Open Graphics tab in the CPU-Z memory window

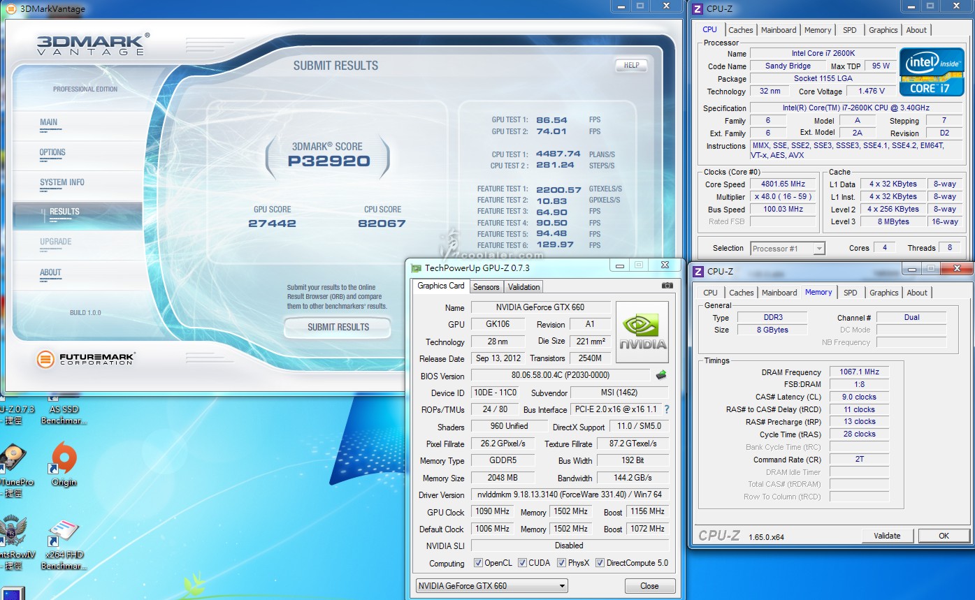click(x=884, y=293)
